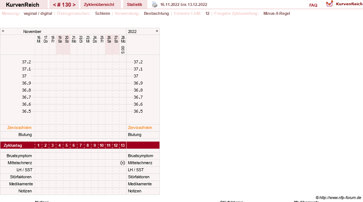This screenshot has width=363, height=202.
Task: Click the KurvenReich crown logo icon
Action: [x=329, y=4]
